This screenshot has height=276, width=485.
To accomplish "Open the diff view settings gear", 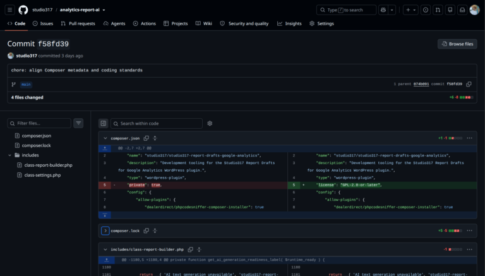I will pyautogui.click(x=210, y=123).
